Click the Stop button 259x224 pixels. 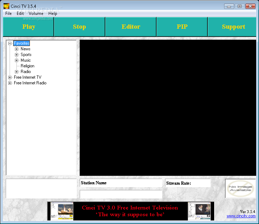click(79, 27)
